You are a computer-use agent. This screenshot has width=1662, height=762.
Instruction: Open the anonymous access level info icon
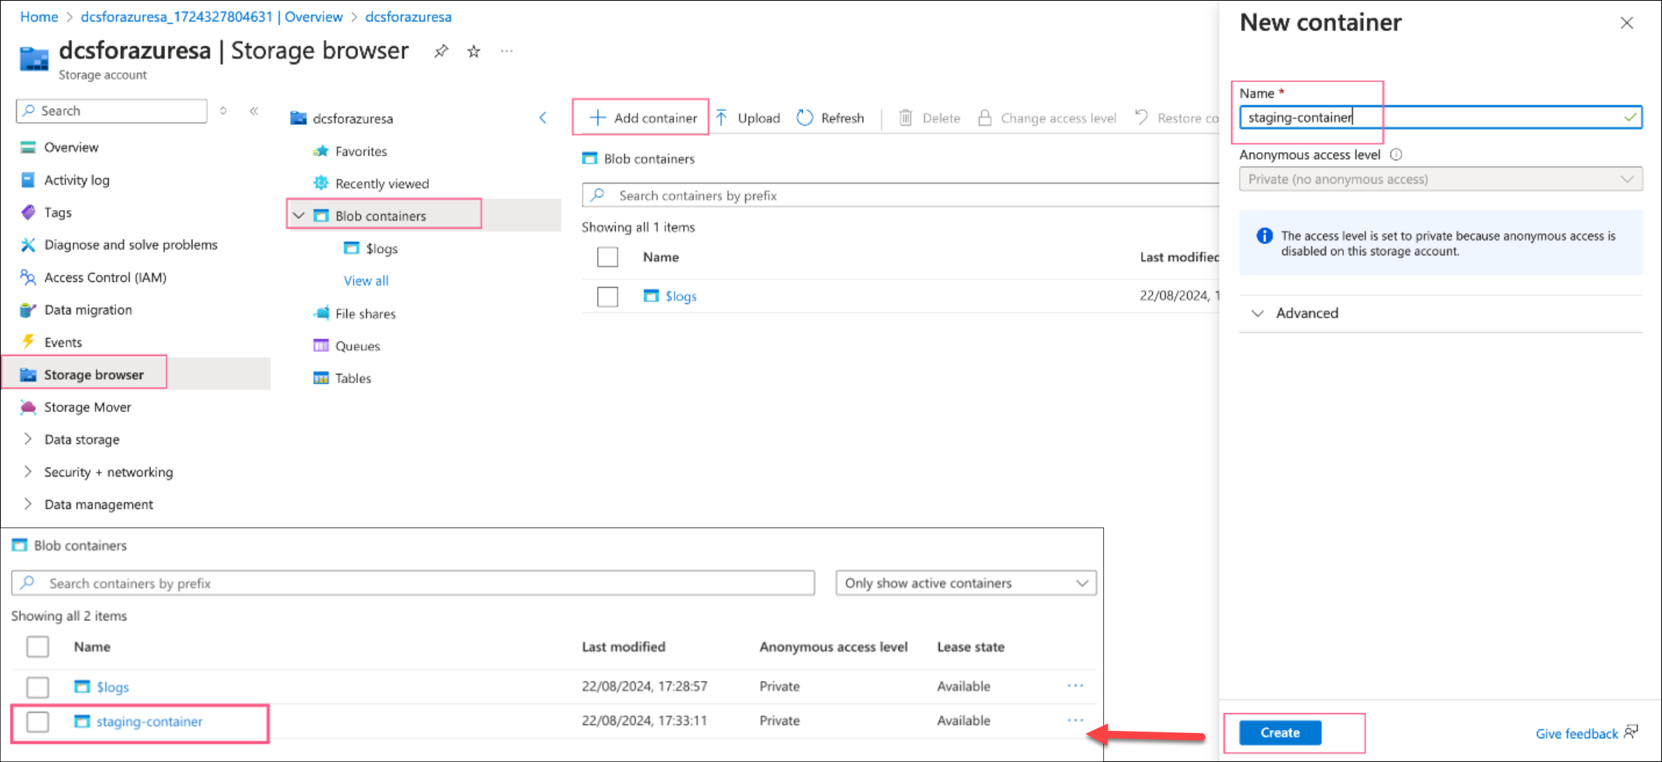(x=1396, y=155)
